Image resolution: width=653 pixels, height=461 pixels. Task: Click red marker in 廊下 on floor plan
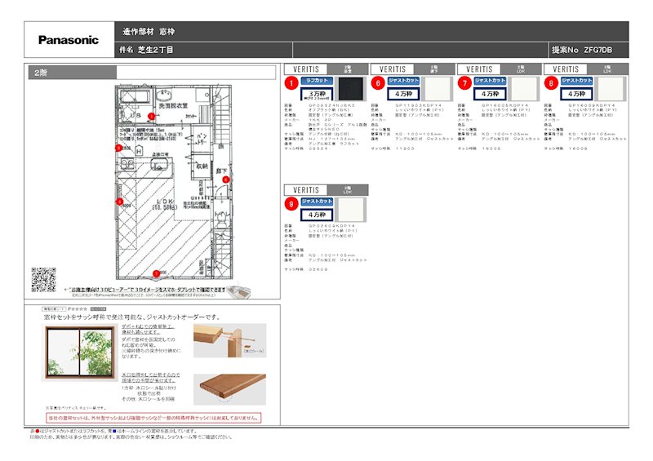tap(226, 180)
